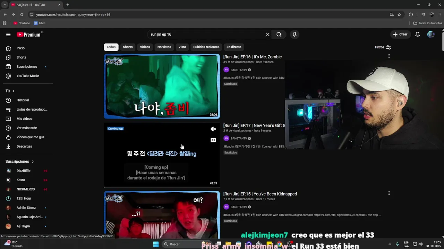Open Chrome media controls icon
This screenshot has width=444, height=249.
423,15
